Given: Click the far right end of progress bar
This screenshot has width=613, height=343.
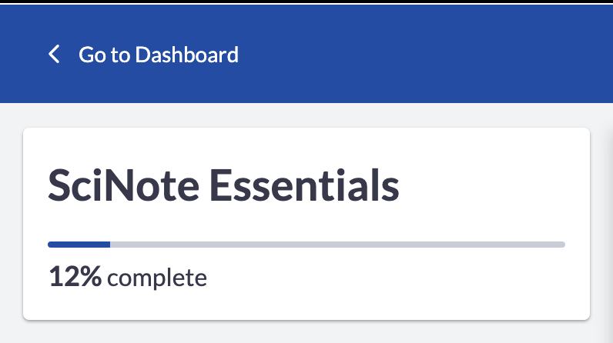Looking at the screenshot, I should point(562,245).
